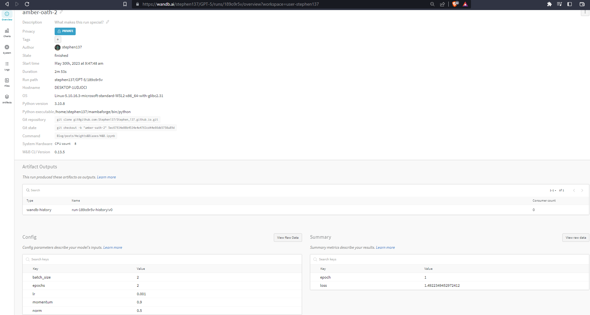Click the loss value 1.4922349452972412
590x315 pixels.
[442, 285]
